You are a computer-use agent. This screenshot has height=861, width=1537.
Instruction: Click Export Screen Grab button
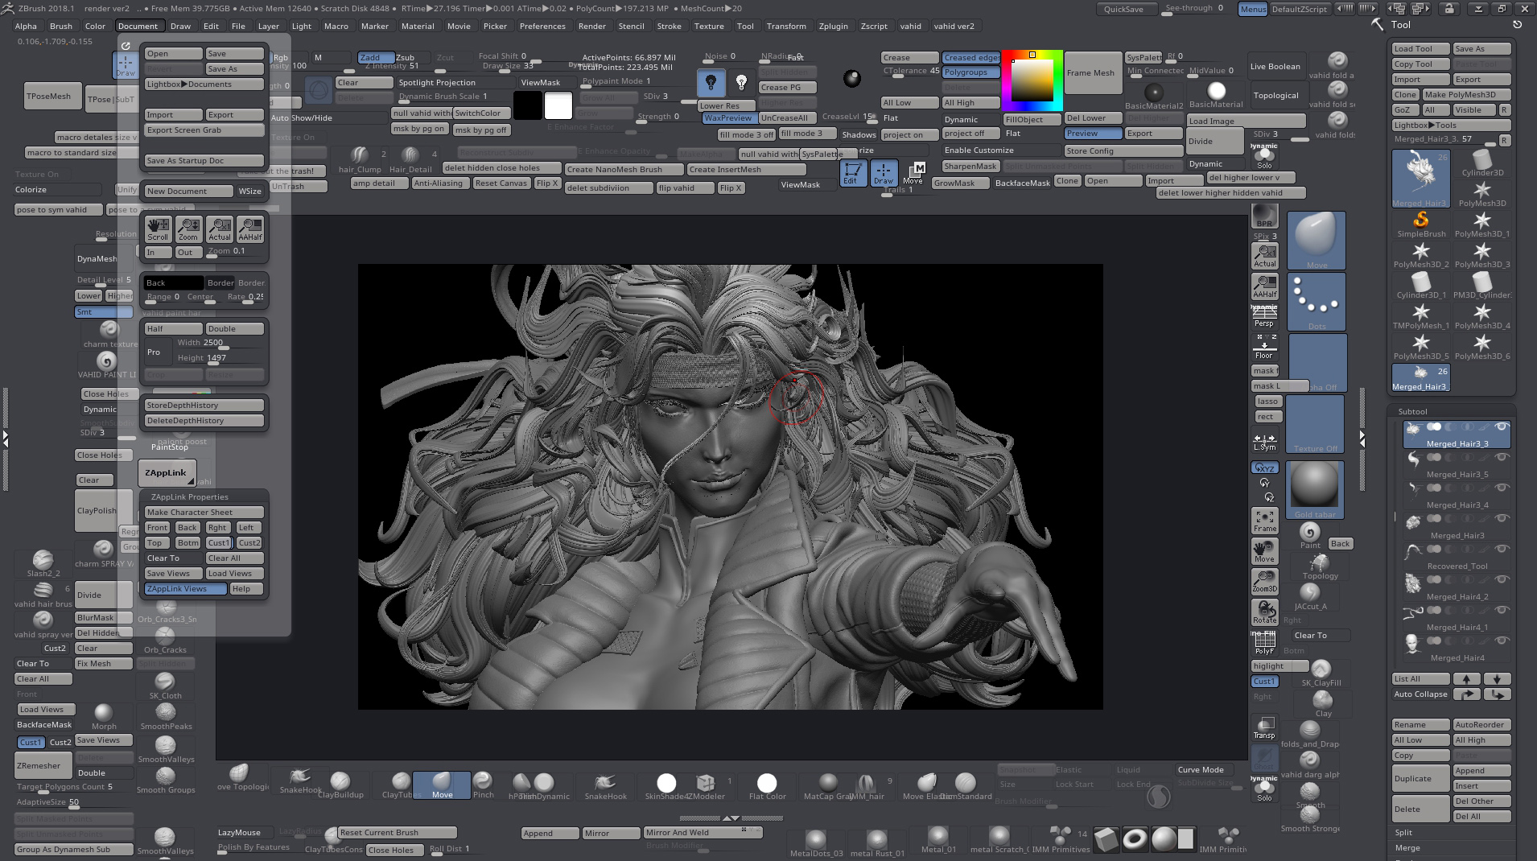(204, 130)
